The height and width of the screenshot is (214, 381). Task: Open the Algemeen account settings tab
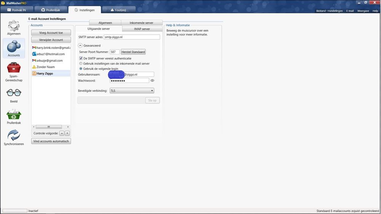tap(105, 22)
